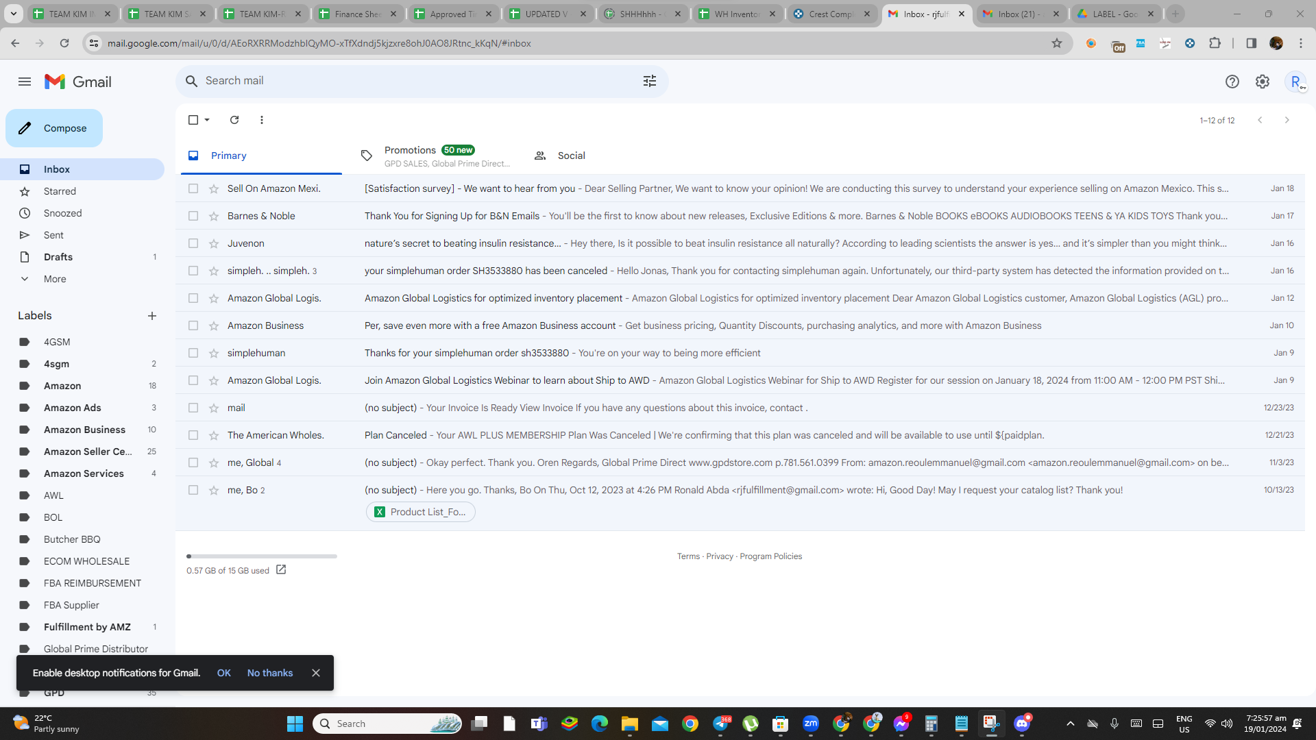This screenshot has width=1316, height=740.
Task: Open the Chrome tab search dropdown
Action: [13, 14]
